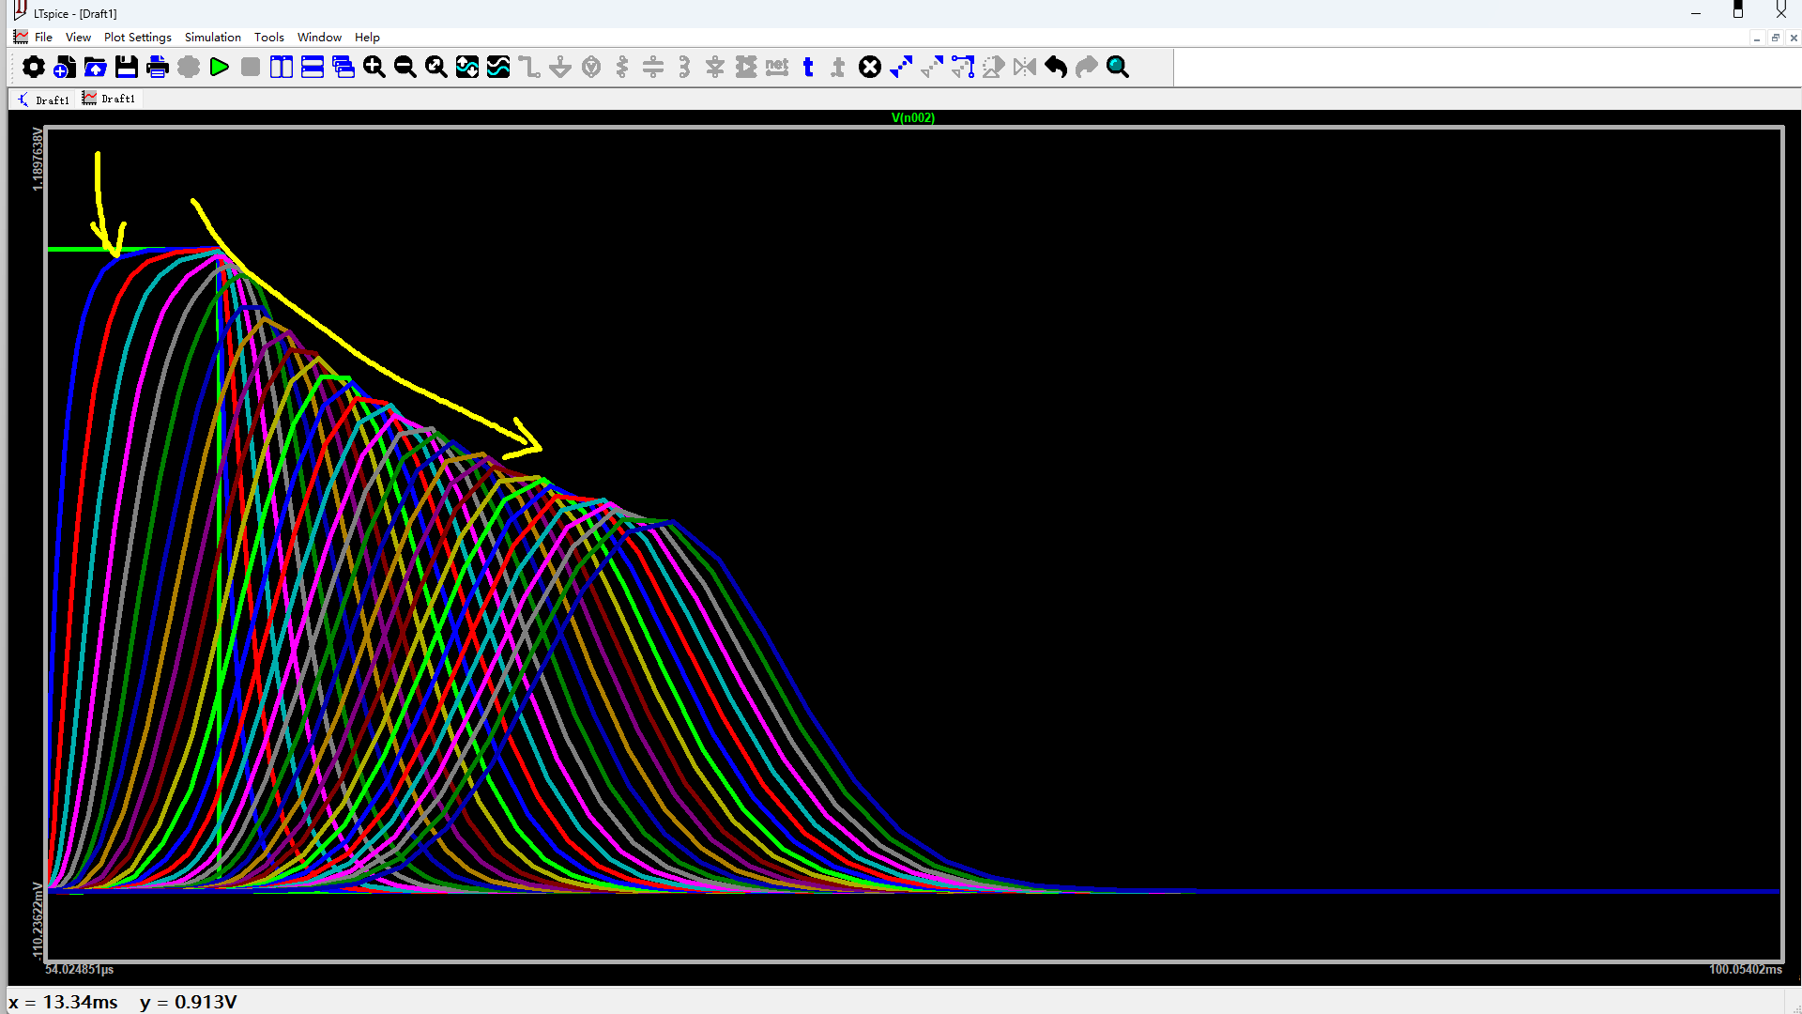This screenshot has width=1802, height=1014.
Task: Open the Tools menu
Action: (268, 38)
